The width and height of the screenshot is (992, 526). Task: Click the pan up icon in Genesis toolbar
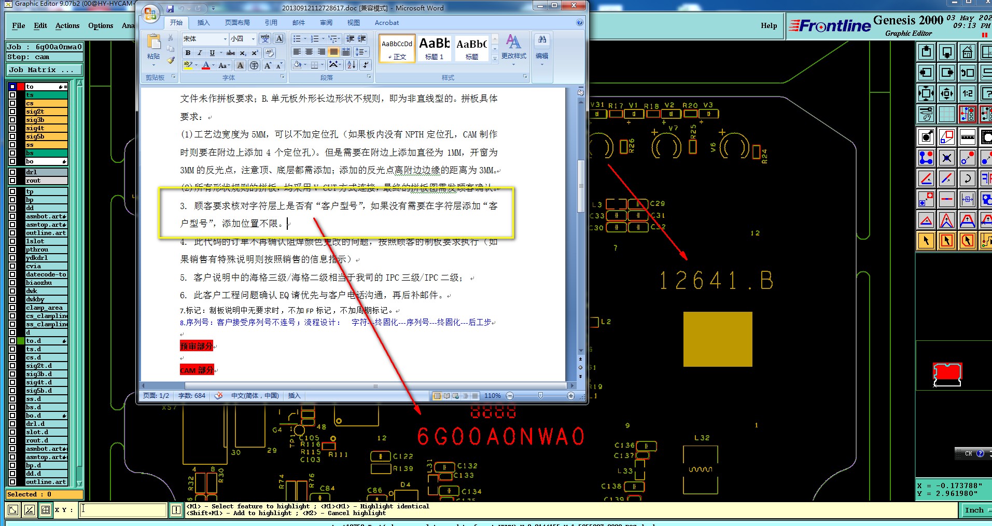(926, 52)
